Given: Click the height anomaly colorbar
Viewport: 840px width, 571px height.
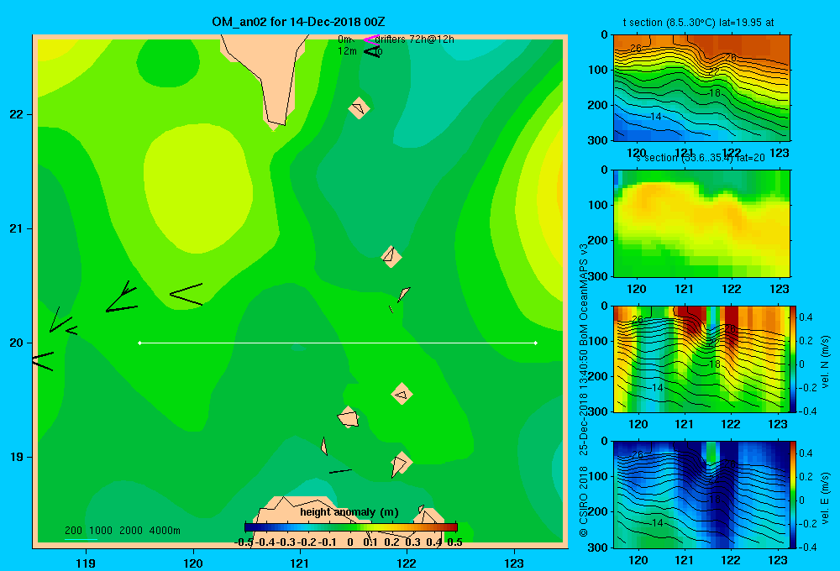Looking at the screenshot, I should click(351, 527).
